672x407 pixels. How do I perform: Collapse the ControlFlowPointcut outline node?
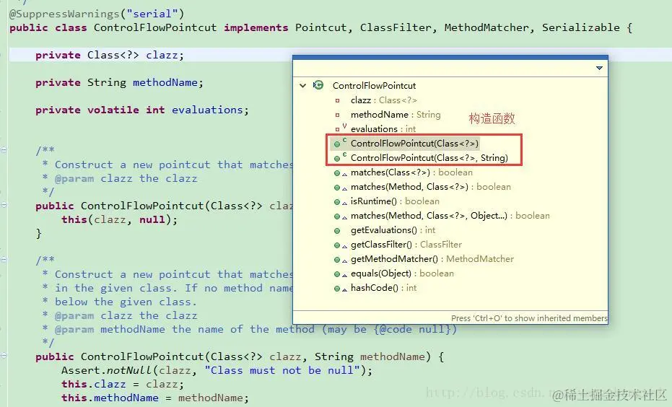[302, 85]
